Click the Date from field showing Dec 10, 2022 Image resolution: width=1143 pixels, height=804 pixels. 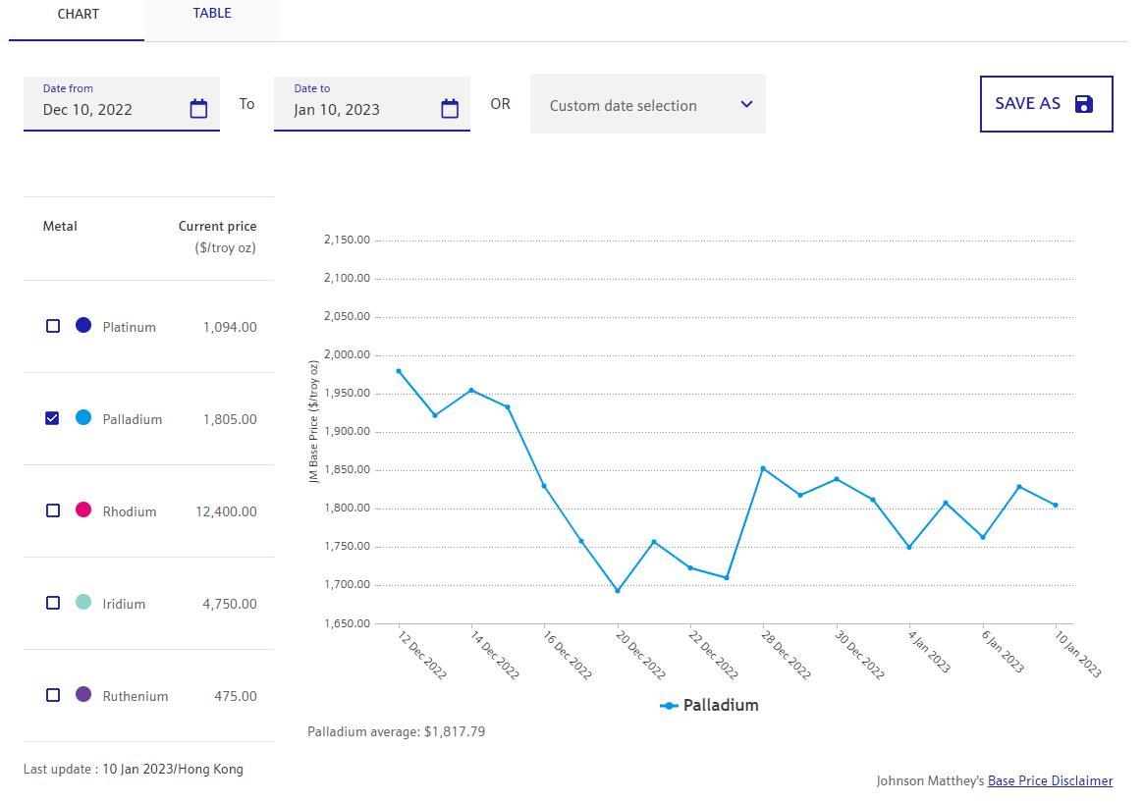click(108, 109)
